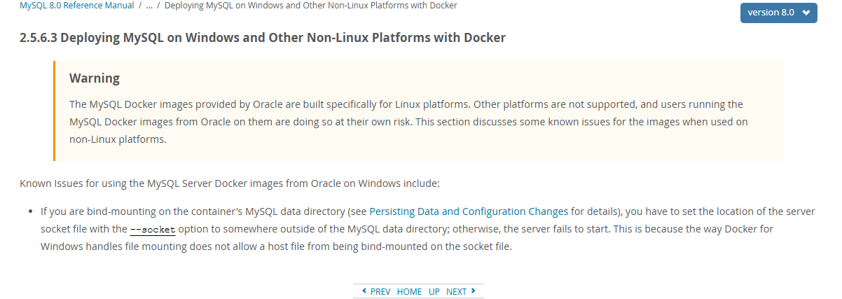
Task: Go to PREV page link
Action: [x=380, y=291]
